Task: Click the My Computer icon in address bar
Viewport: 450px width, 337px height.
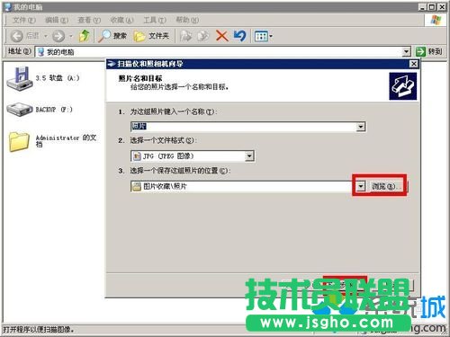Action: [40, 52]
